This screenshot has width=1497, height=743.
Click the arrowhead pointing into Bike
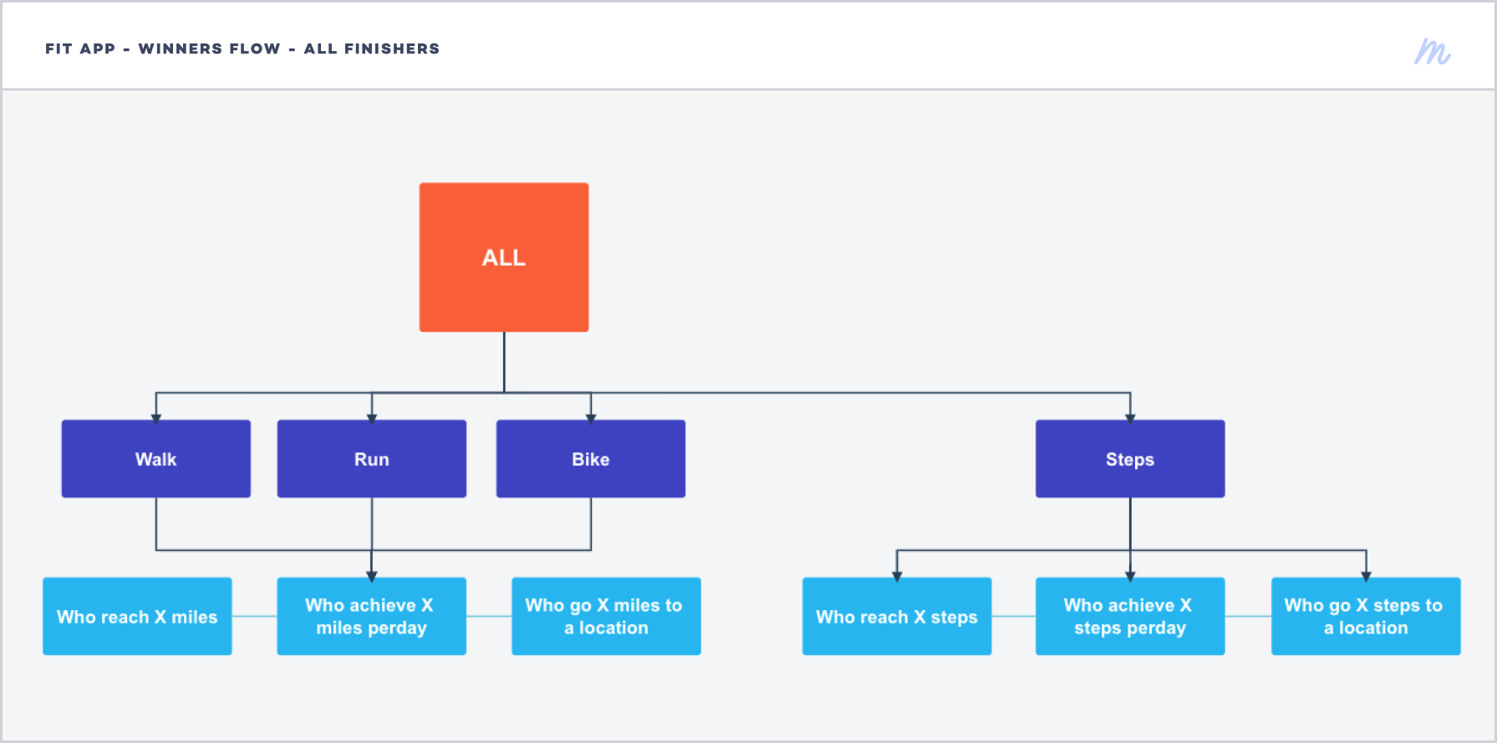[591, 417]
